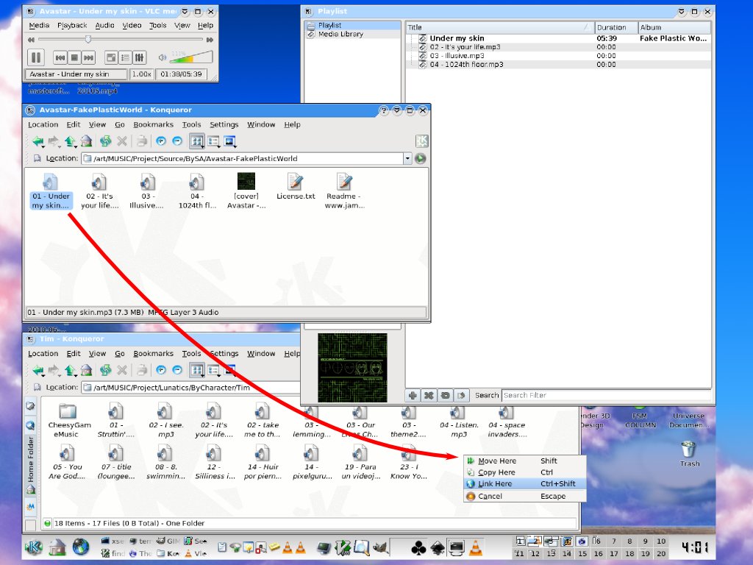Open Bookmarks menu in Avastar Konqueror
753x565 pixels.
153,124
